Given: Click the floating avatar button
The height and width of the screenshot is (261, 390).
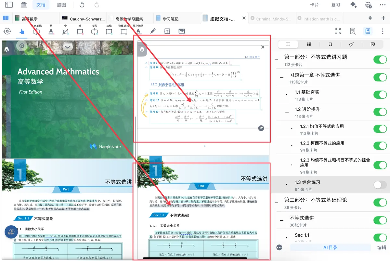Looking at the screenshot, I should click(11, 232).
